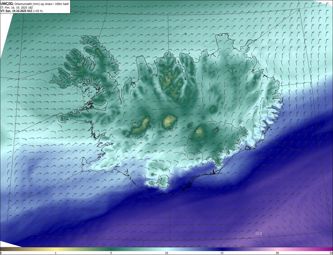333x255 pixels.
Task: Click the 5.3 value in northeast Iceland
Action: [232, 71]
